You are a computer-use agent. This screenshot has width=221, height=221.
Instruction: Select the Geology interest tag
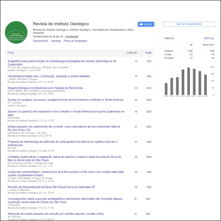point(56,41)
